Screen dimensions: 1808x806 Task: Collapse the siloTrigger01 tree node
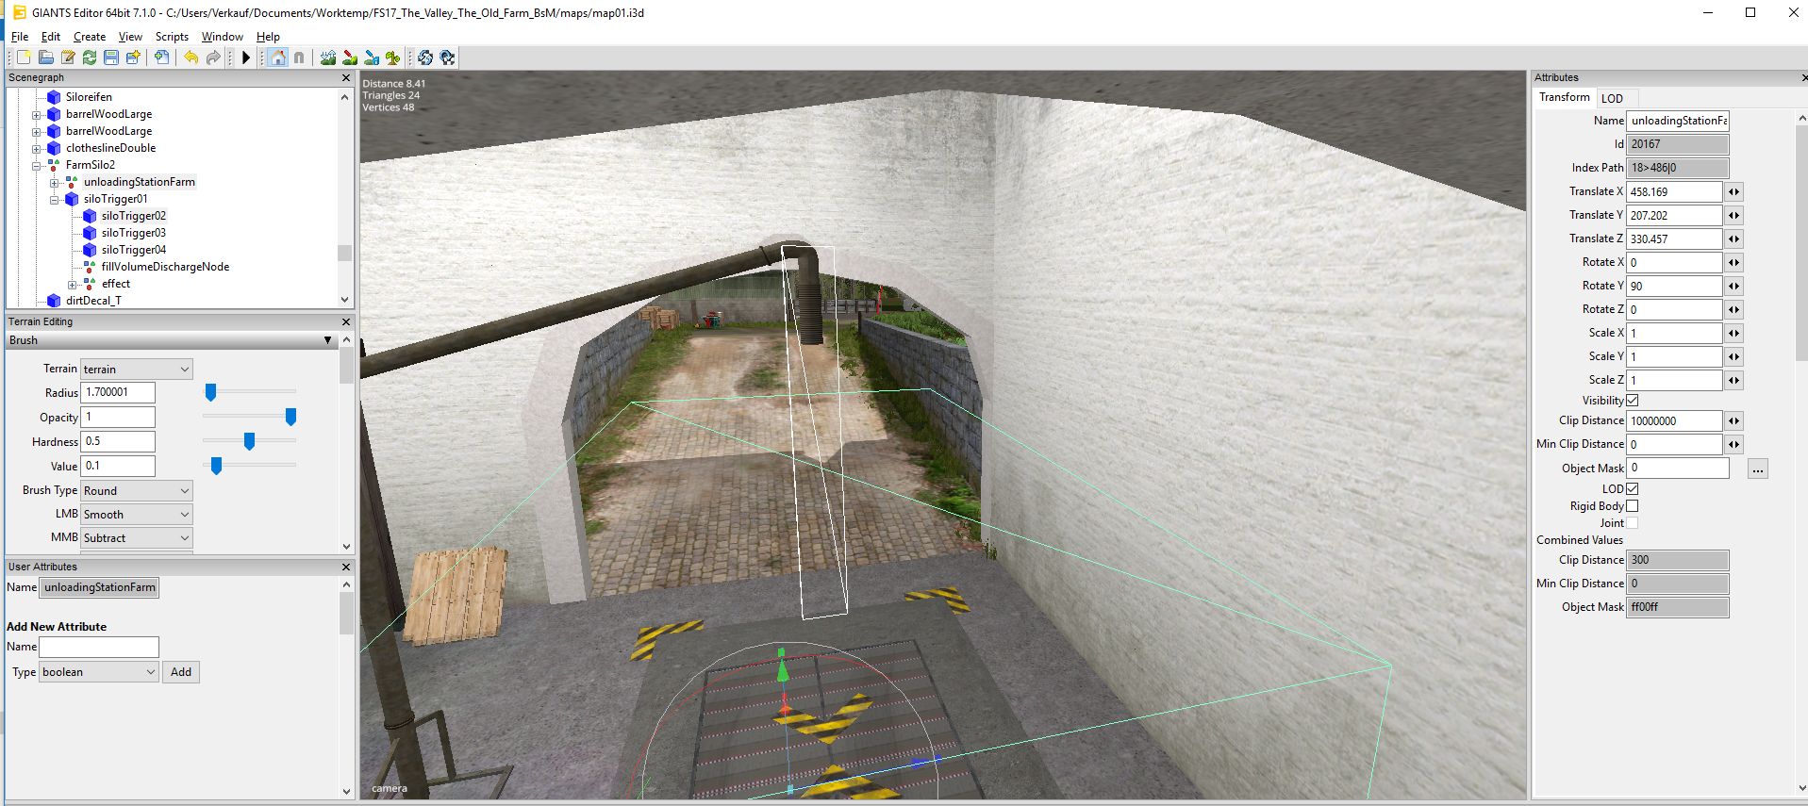click(x=54, y=199)
